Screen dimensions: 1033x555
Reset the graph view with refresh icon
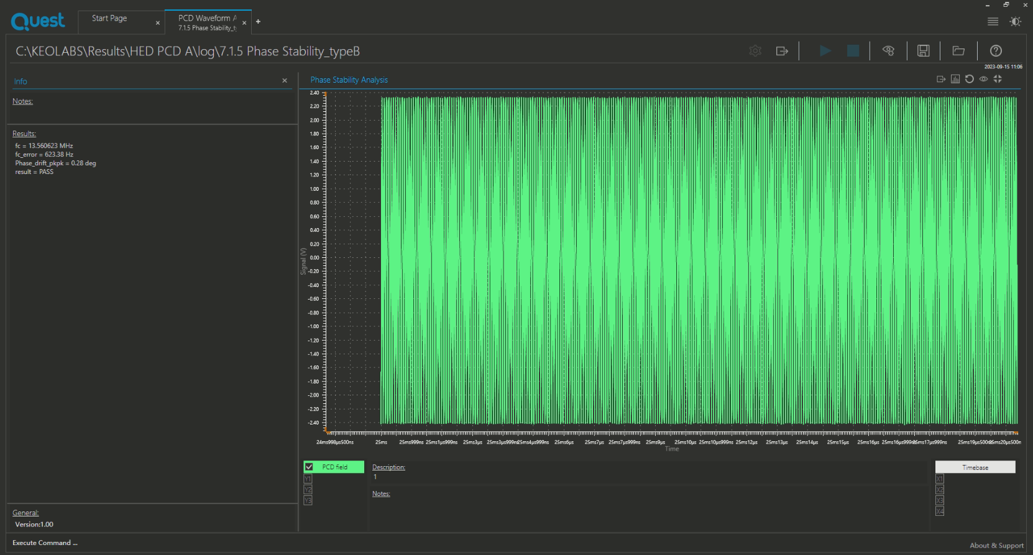click(970, 79)
